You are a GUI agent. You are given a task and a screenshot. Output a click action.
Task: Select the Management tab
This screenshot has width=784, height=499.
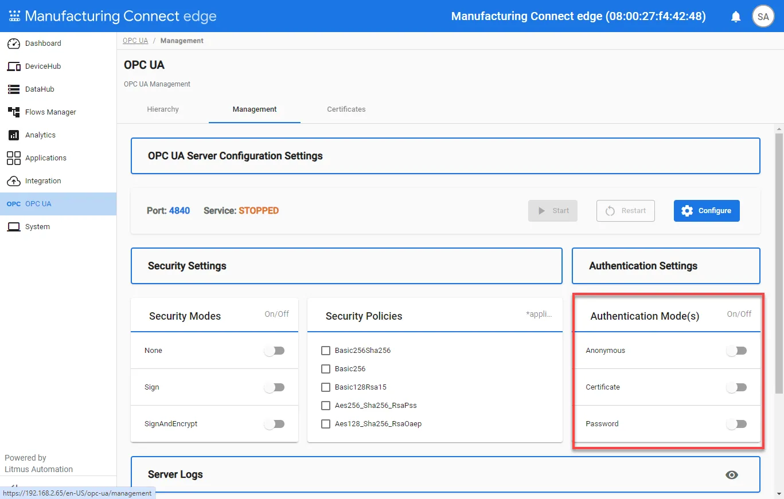pyautogui.click(x=255, y=109)
